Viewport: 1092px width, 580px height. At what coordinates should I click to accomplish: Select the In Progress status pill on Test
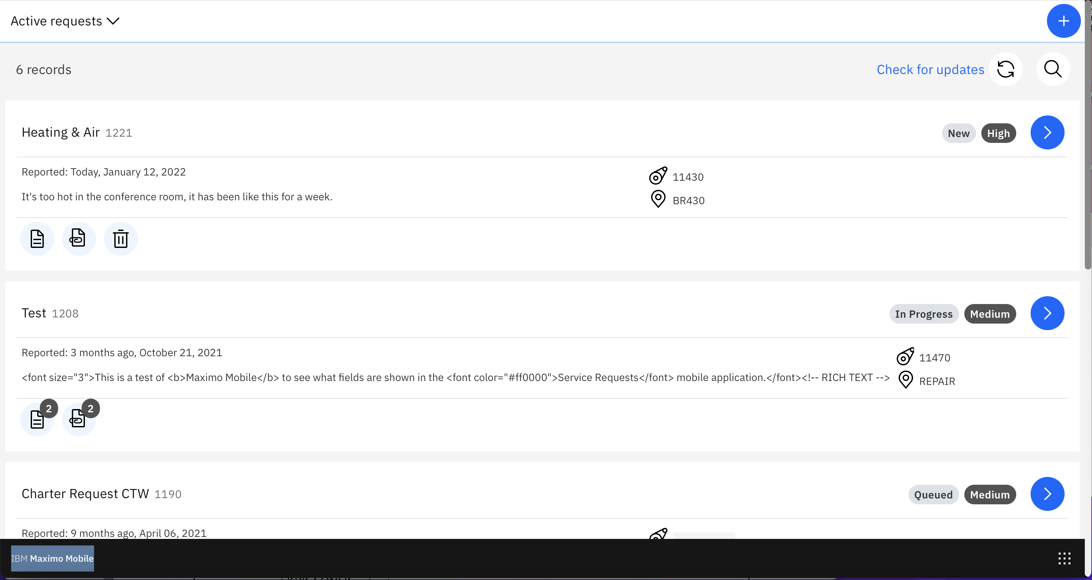924,314
